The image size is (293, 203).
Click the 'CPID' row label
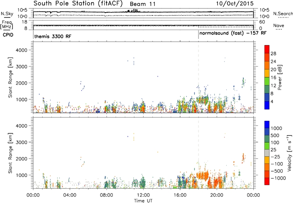click(x=8, y=35)
